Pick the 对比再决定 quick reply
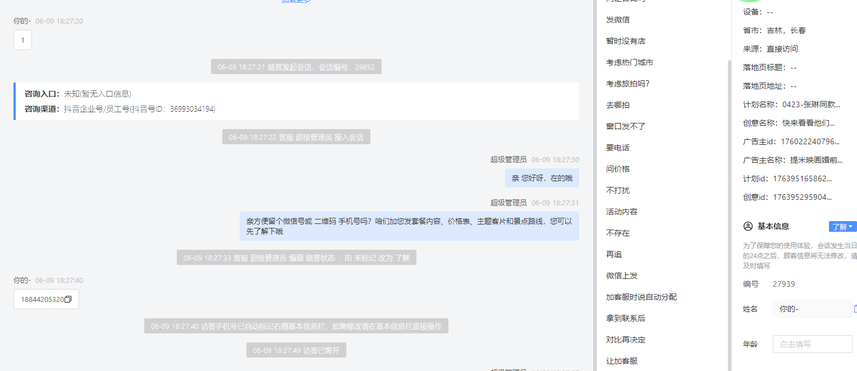 point(626,340)
